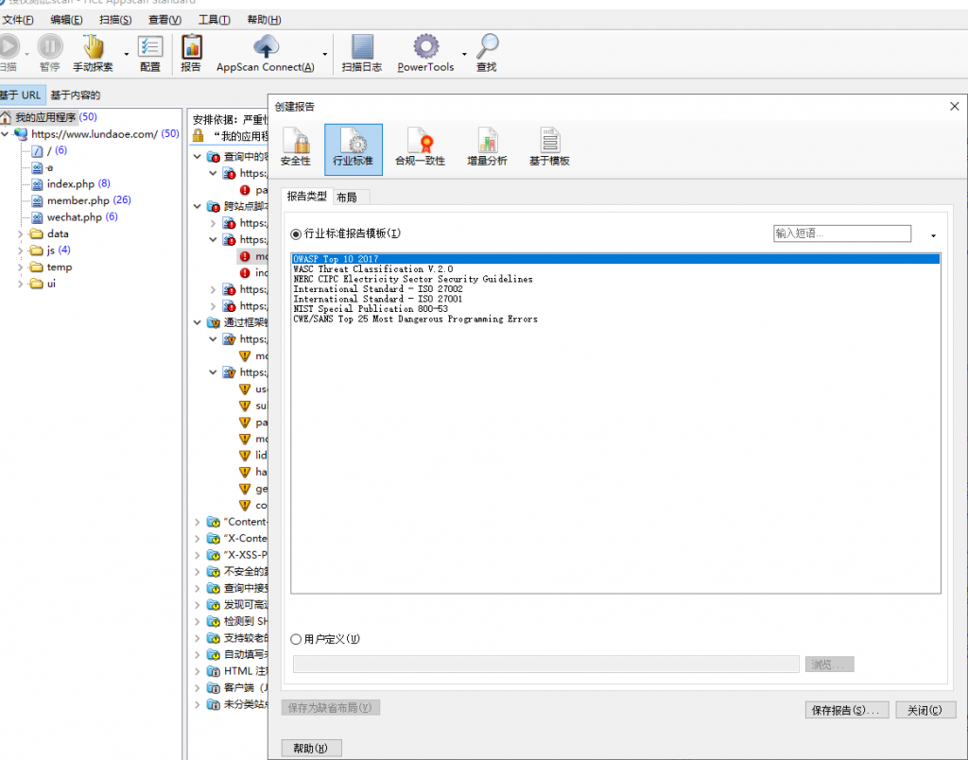The image size is (968, 760).
Task: Open the 工具(T) menu
Action: pyautogui.click(x=215, y=20)
